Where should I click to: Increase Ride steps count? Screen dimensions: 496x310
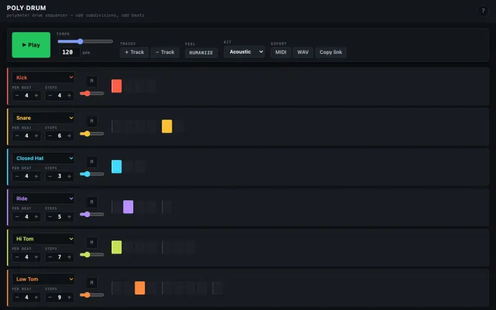[69, 216]
